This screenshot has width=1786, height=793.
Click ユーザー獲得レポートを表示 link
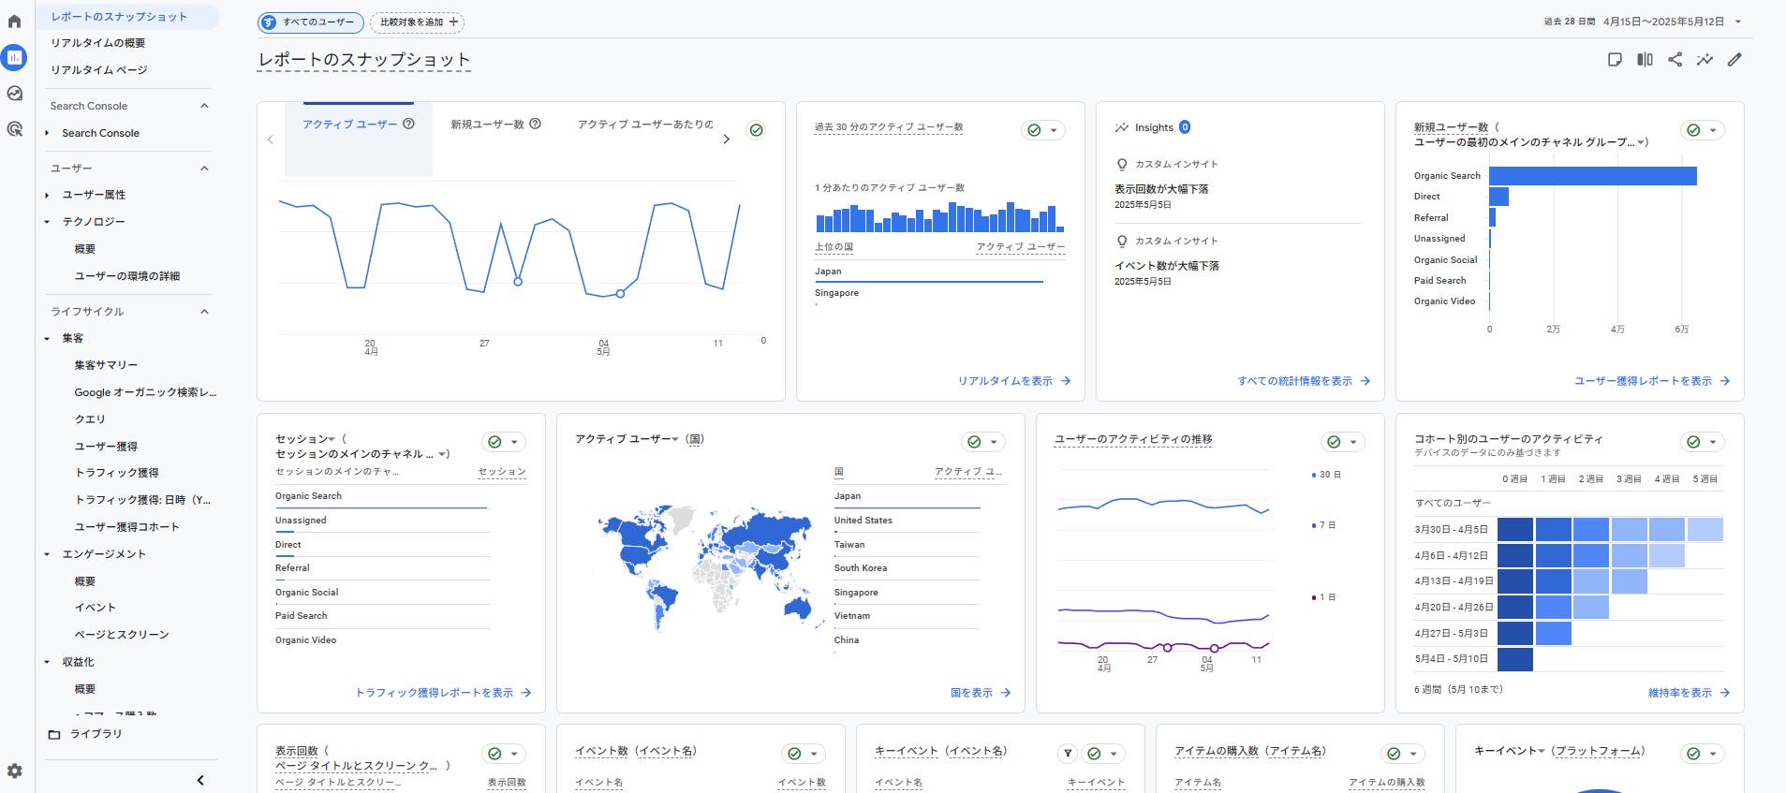tap(1652, 381)
